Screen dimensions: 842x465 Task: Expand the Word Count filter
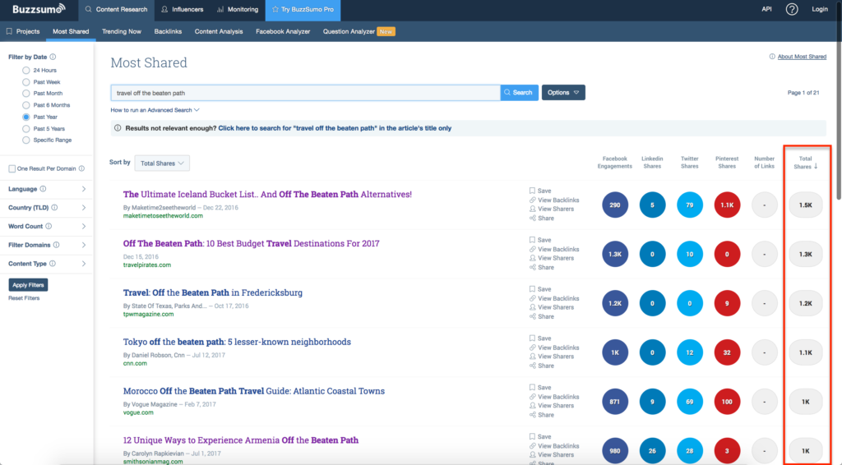point(84,226)
